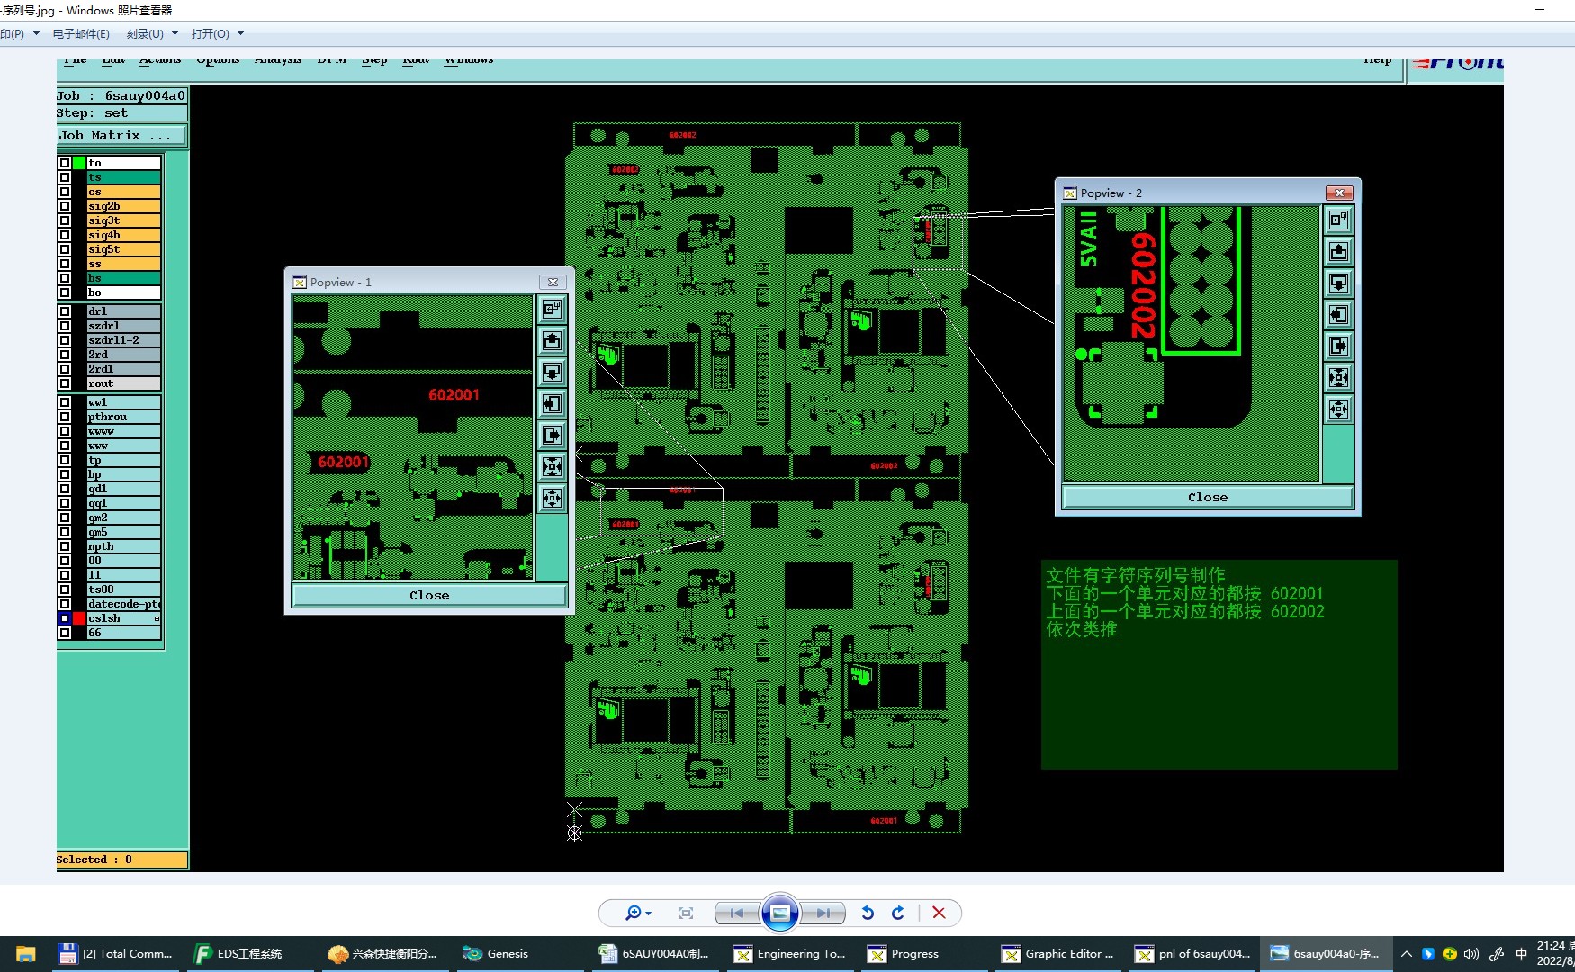
Task: Expand the 打印(P) dropdown arrow
Action: click(x=36, y=33)
